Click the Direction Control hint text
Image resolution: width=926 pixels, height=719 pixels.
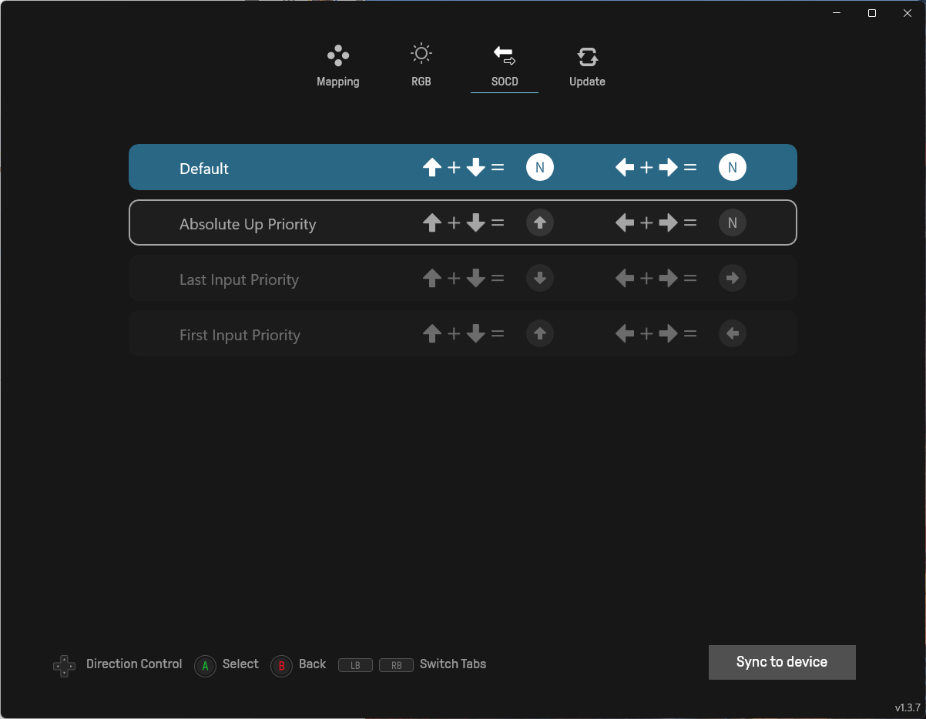(x=134, y=664)
